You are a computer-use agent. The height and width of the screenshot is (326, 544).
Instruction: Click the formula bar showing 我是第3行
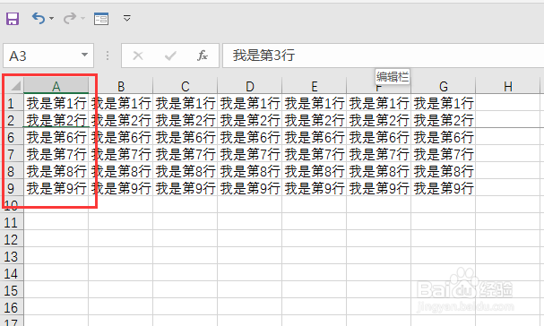coord(383,56)
